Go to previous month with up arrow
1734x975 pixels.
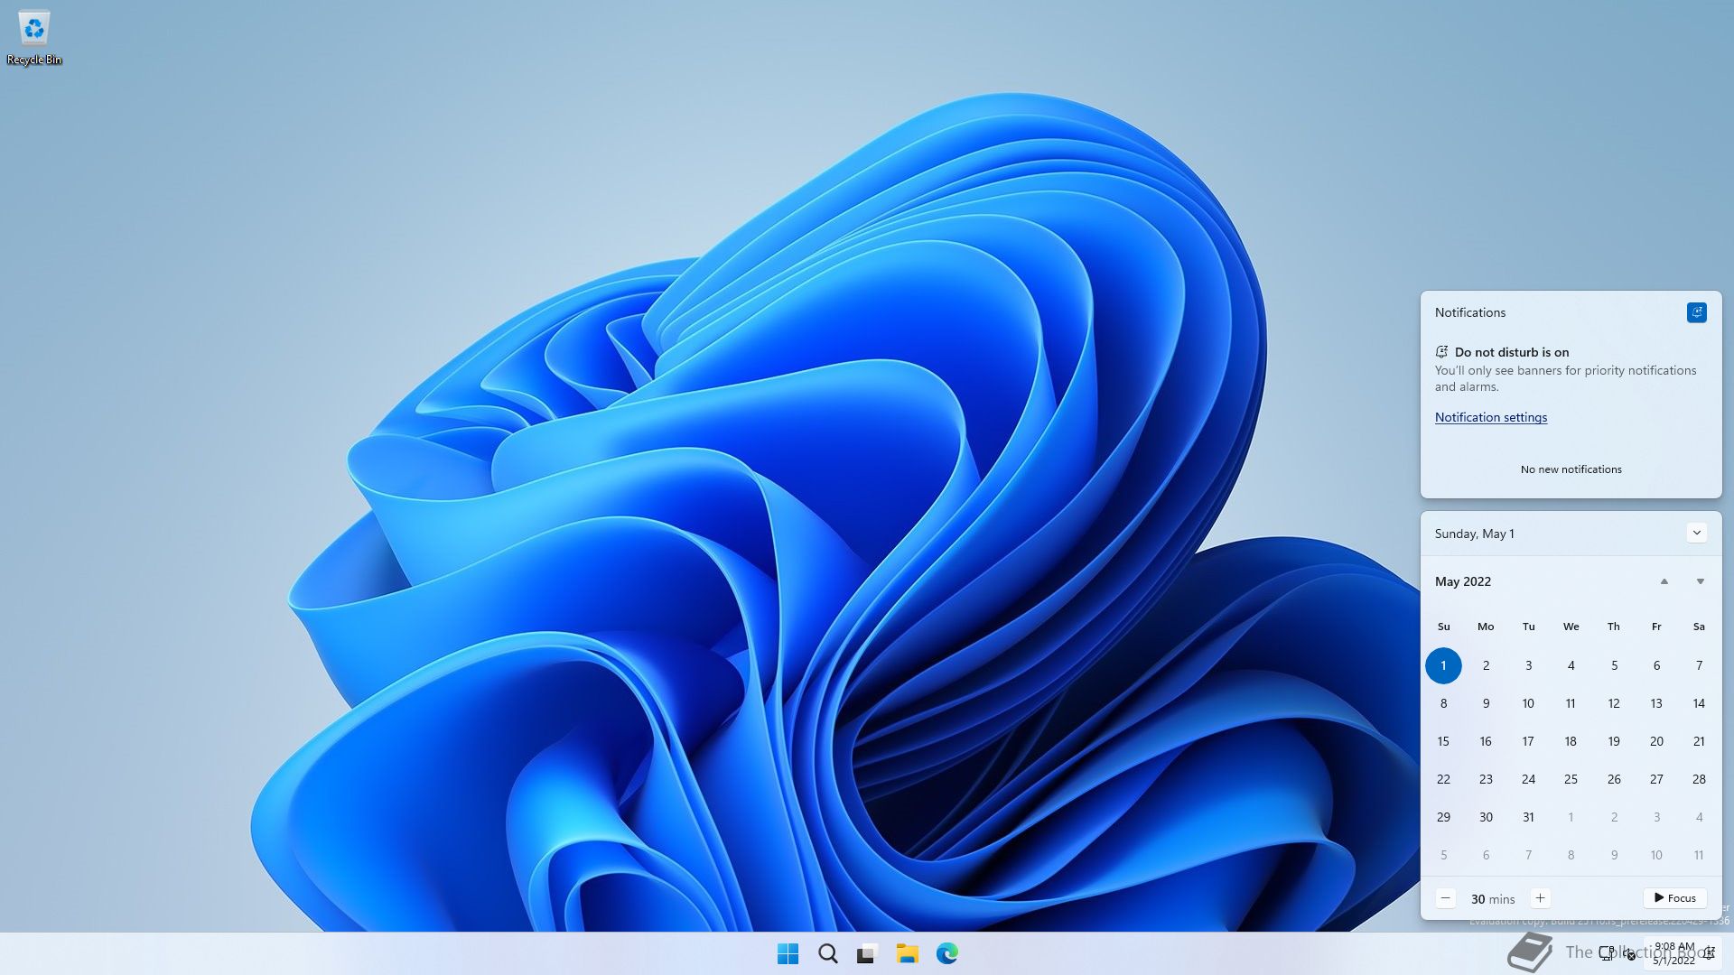click(1664, 581)
